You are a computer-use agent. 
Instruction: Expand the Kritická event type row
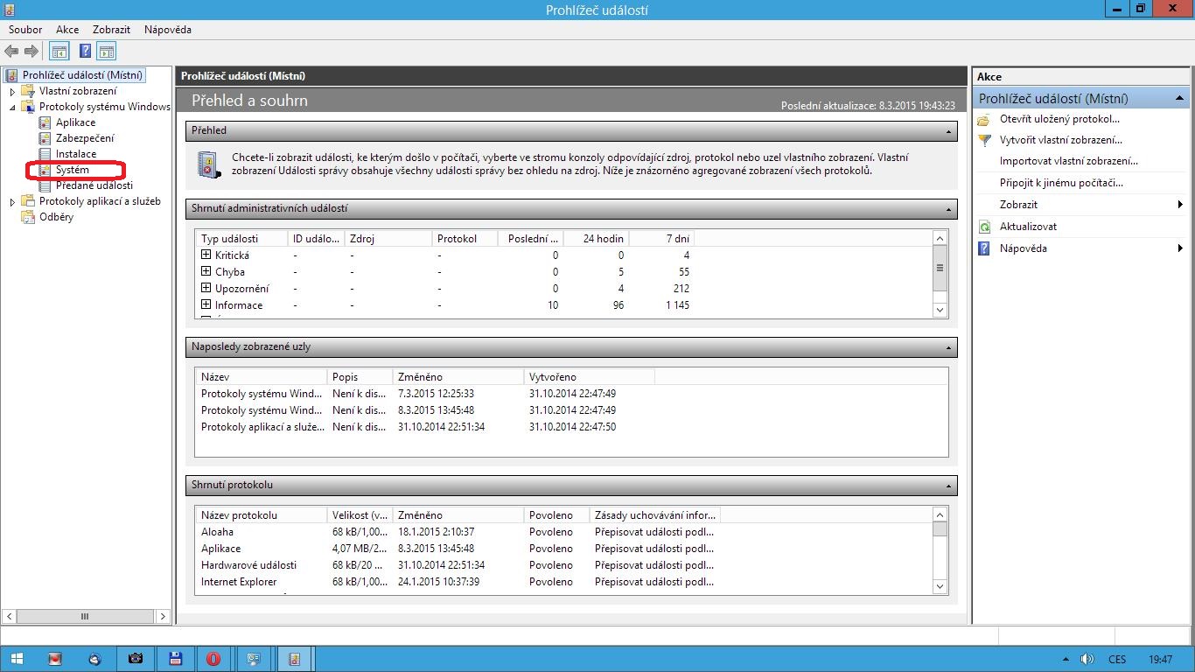click(x=206, y=255)
